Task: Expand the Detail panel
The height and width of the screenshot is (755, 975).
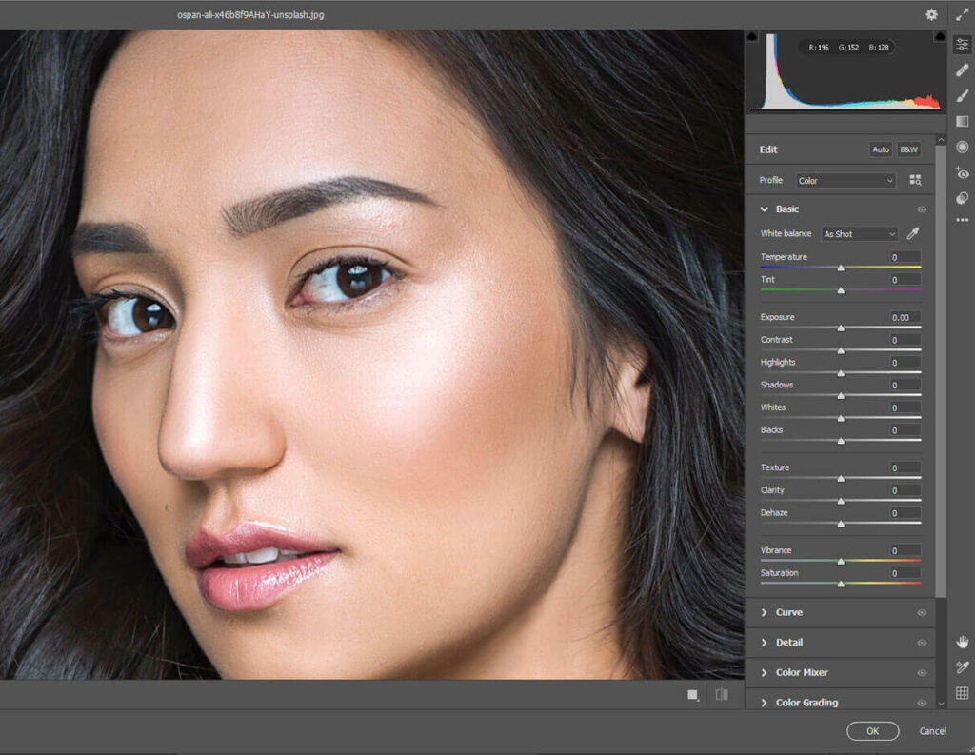Action: tap(788, 643)
